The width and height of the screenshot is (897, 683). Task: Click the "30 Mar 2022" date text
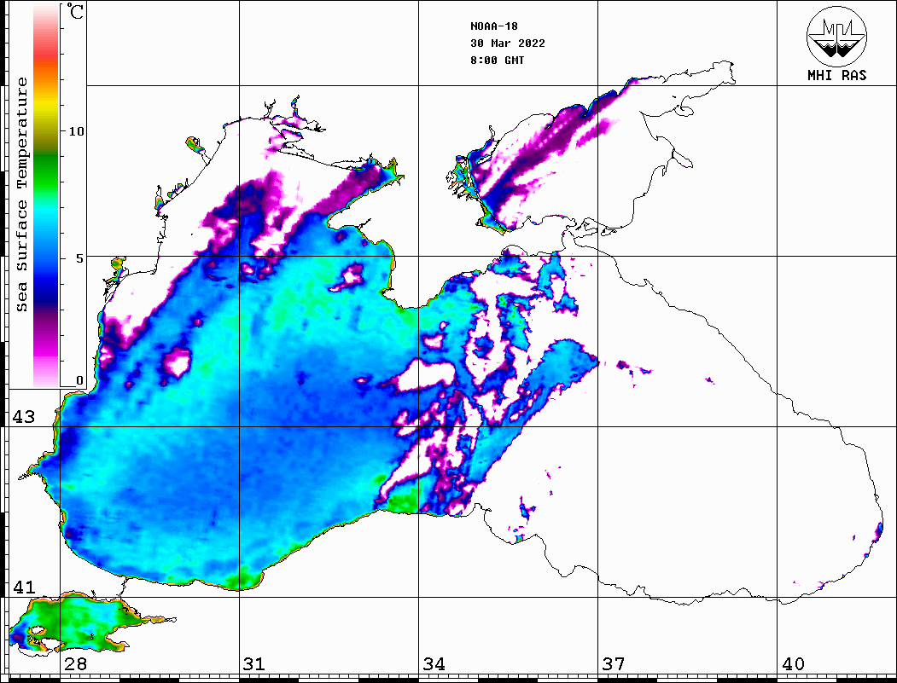[x=508, y=43]
